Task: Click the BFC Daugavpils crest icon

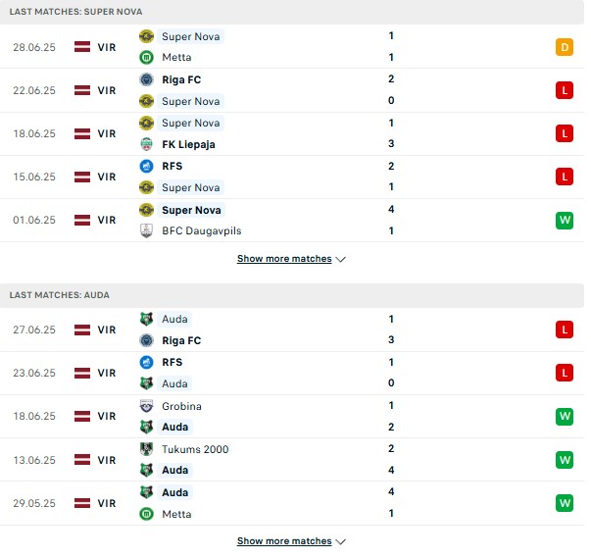Action: coord(146,230)
